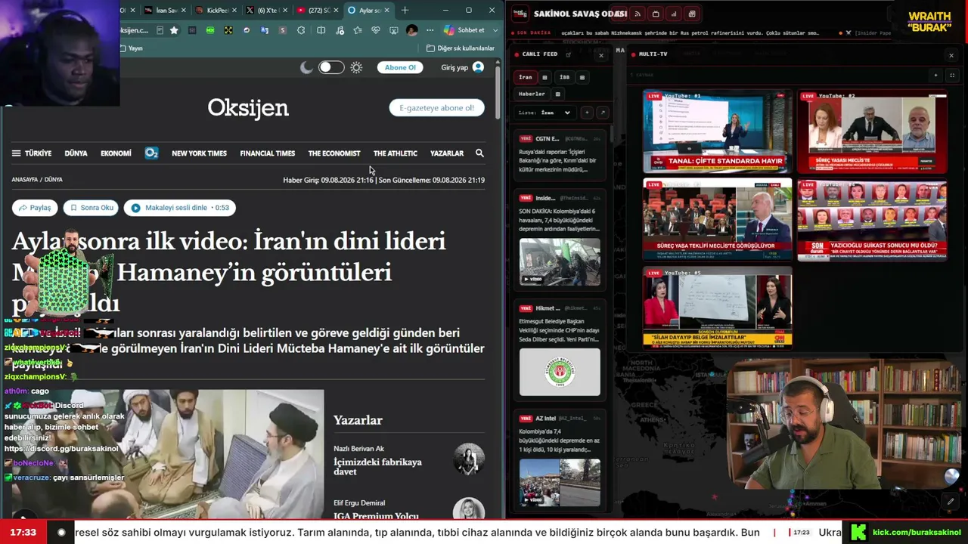Open YouTube #5 live stream tile

point(718,307)
